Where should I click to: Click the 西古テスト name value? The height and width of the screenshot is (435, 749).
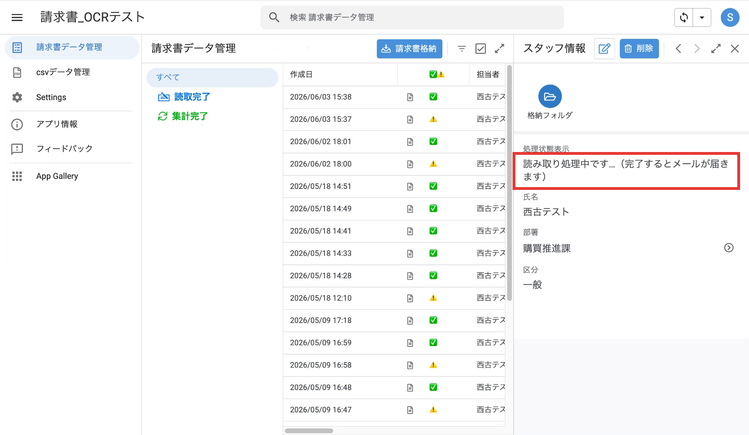click(546, 212)
